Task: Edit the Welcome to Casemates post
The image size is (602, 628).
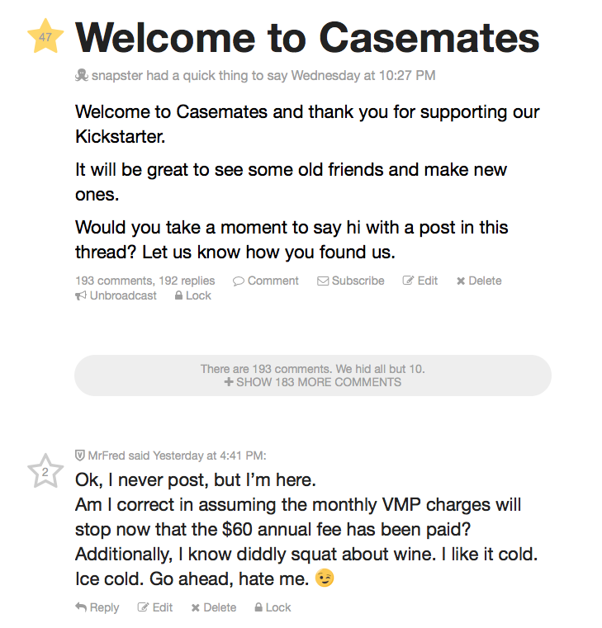Action: (x=420, y=281)
